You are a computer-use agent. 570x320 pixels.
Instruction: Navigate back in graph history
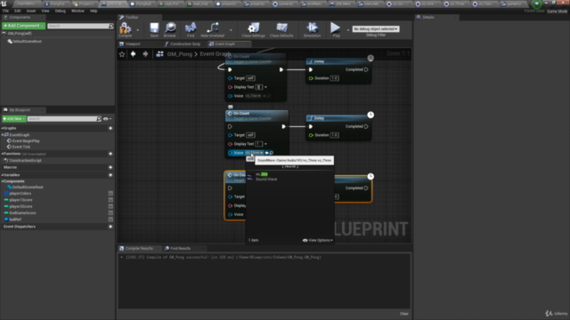(x=133, y=54)
